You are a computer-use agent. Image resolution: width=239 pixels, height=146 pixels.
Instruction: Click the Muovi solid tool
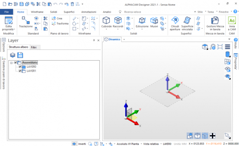tap(154, 22)
